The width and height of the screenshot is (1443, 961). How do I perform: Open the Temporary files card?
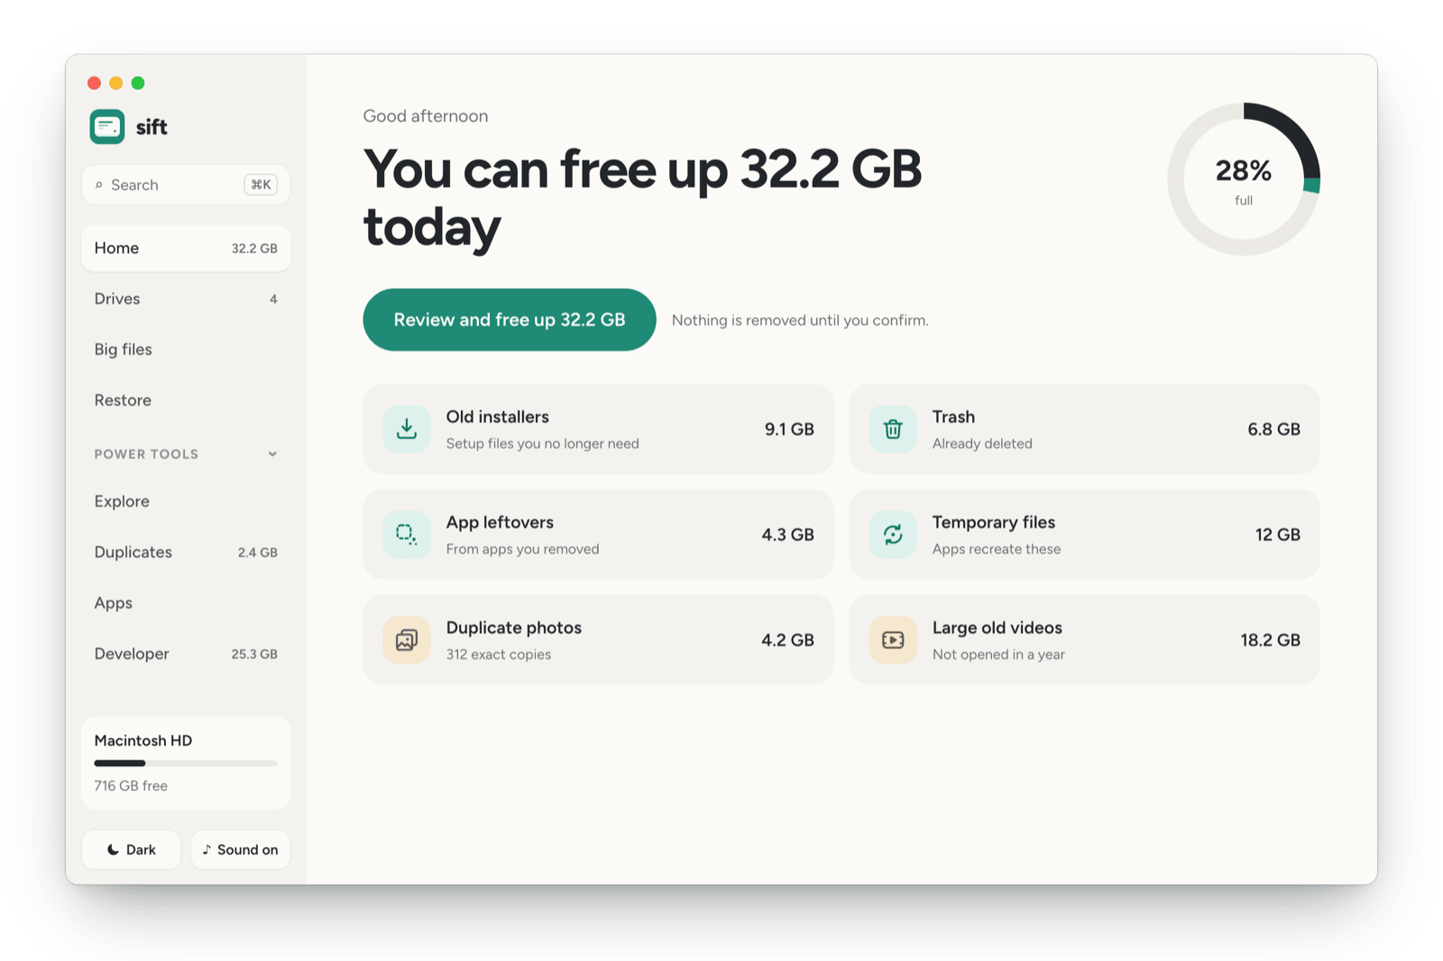(x=1085, y=535)
